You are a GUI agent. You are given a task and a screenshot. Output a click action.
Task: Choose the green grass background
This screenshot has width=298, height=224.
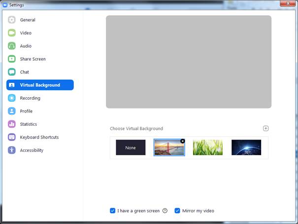click(x=208, y=147)
